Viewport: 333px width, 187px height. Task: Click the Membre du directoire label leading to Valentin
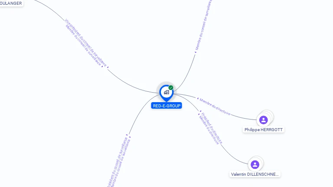pos(209,130)
